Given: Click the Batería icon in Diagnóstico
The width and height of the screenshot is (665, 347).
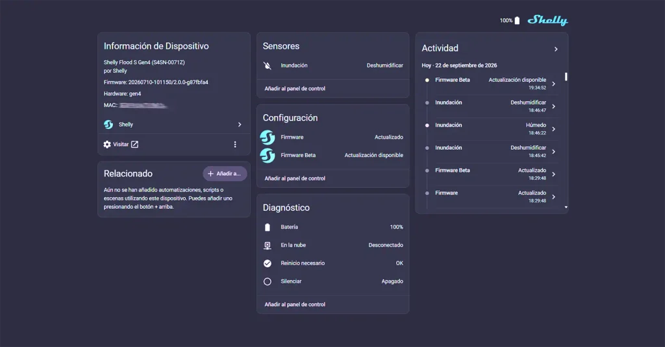Looking at the screenshot, I should pyautogui.click(x=267, y=227).
